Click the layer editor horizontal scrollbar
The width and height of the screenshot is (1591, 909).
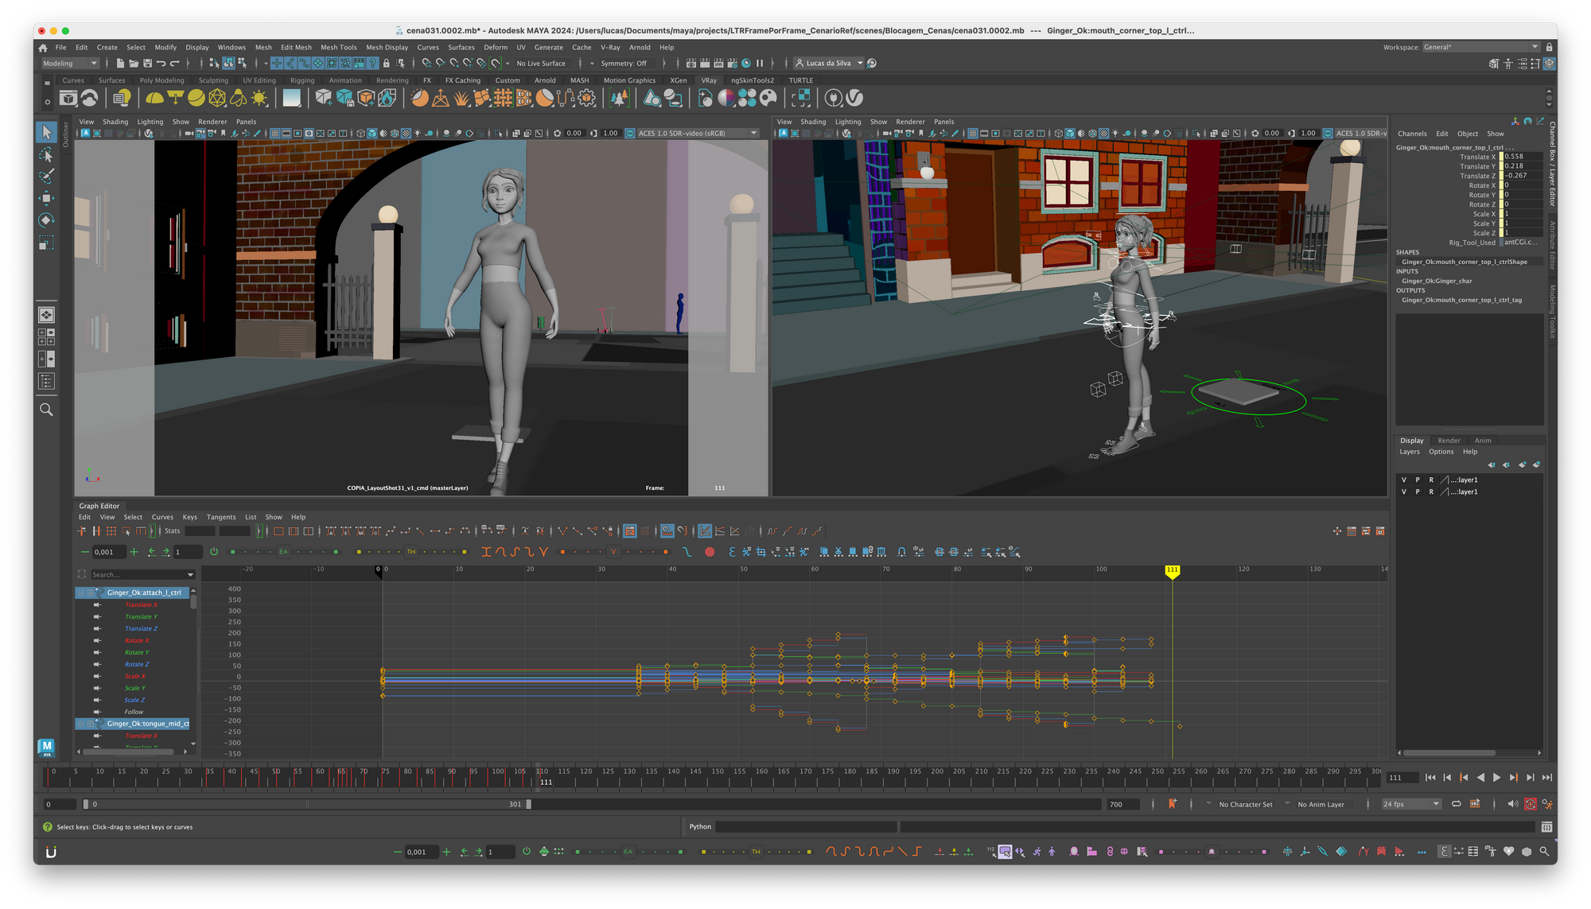[x=1448, y=752]
